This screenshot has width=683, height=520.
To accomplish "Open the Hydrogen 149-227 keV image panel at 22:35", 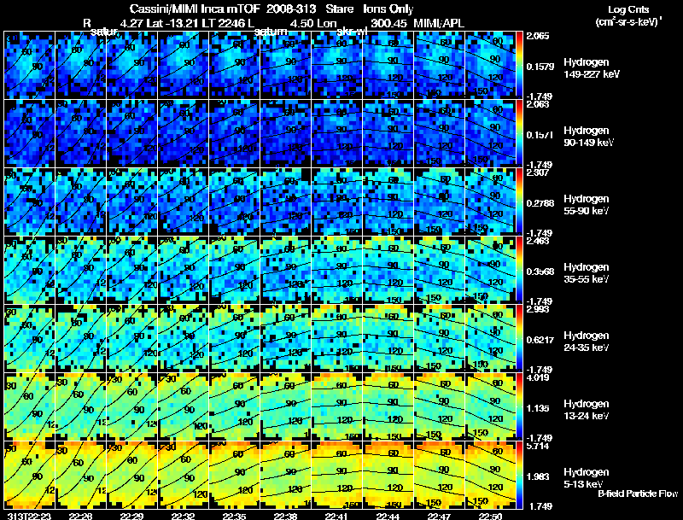I will click(x=234, y=65).
